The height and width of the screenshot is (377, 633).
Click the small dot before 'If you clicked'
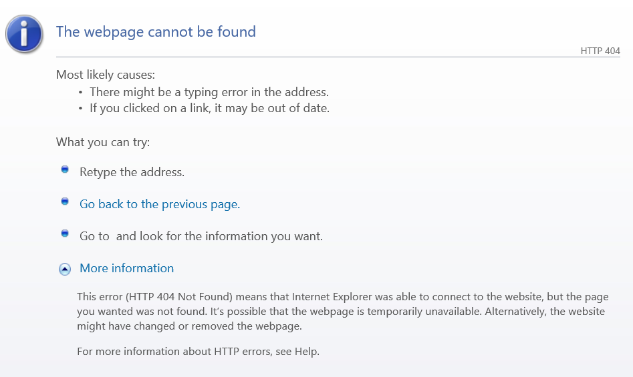coord(81,108)
